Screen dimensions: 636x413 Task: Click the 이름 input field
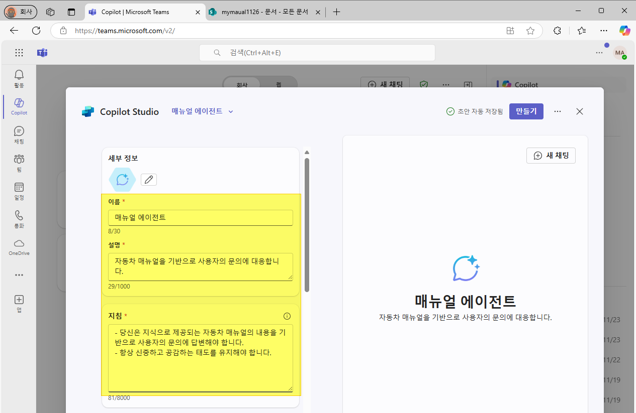201,218
